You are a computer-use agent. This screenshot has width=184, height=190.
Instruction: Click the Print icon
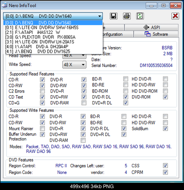127,16
